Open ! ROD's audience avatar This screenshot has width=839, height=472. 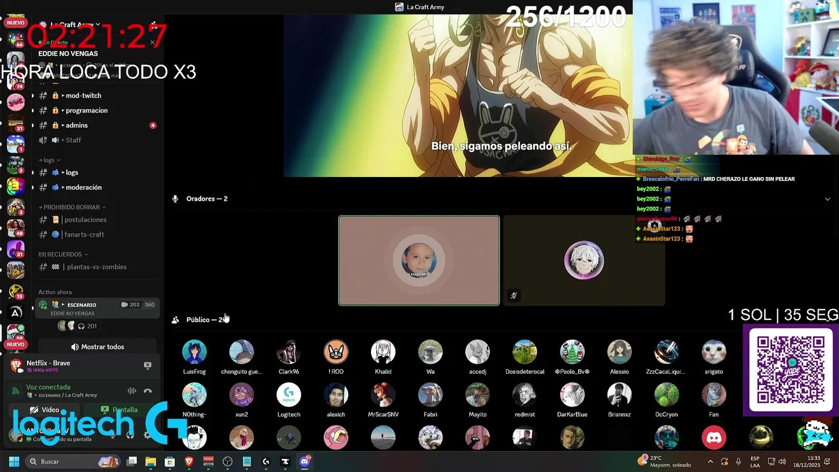336,352
